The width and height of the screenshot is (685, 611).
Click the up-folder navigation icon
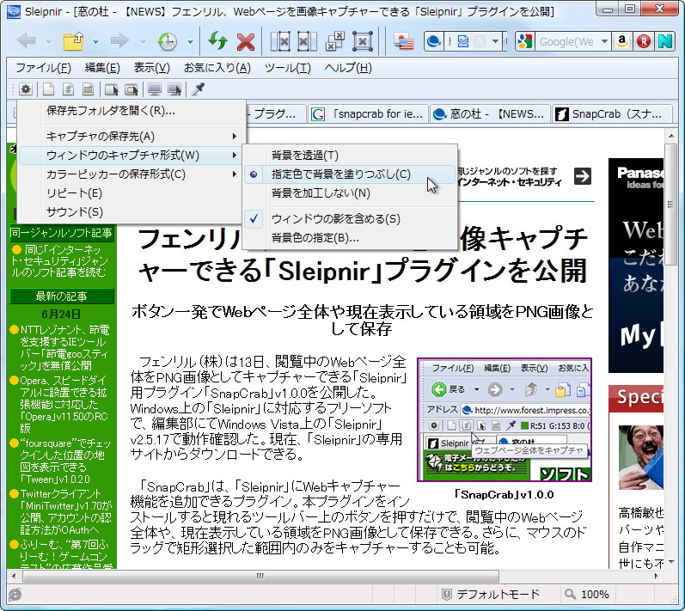tap(73, 41)
